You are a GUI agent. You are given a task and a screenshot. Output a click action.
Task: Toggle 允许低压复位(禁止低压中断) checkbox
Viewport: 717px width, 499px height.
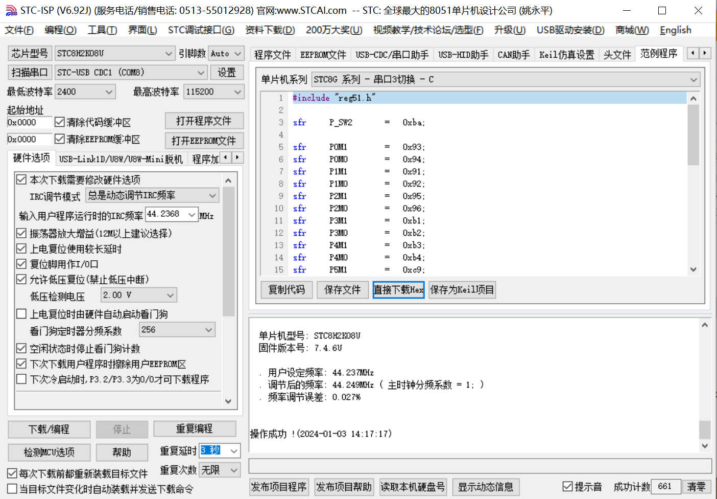coord(21,279)
